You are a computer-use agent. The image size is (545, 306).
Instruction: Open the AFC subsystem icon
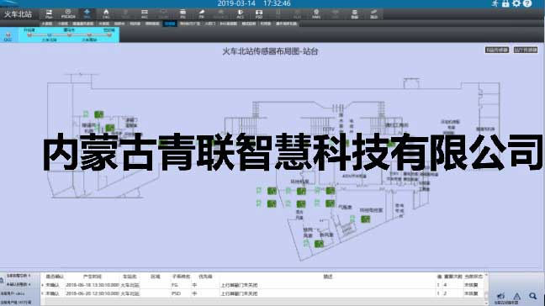[145, 14]
